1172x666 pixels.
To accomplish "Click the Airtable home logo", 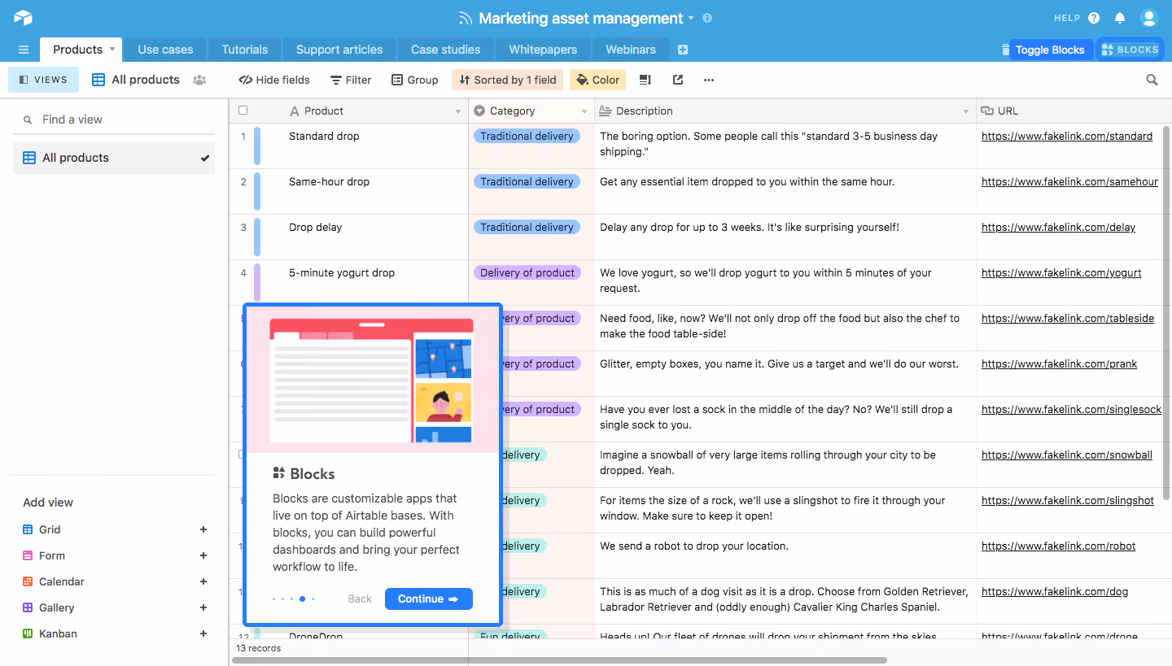I will point(23,18).
